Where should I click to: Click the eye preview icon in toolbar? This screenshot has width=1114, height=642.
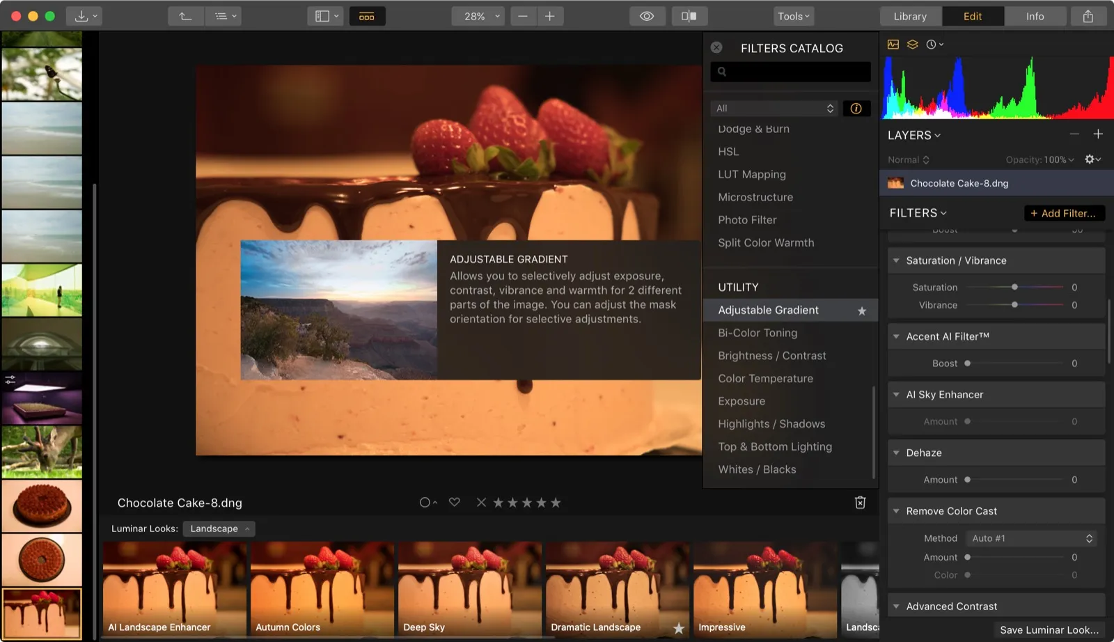point(646,16)
